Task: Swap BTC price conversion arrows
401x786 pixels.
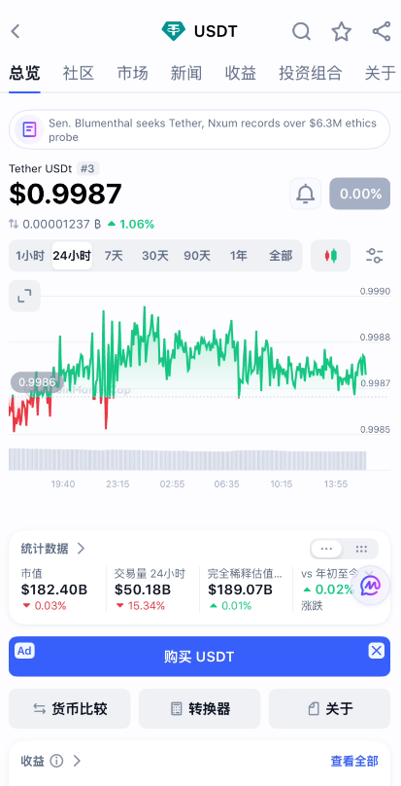Action: click(x=14, y=224)
